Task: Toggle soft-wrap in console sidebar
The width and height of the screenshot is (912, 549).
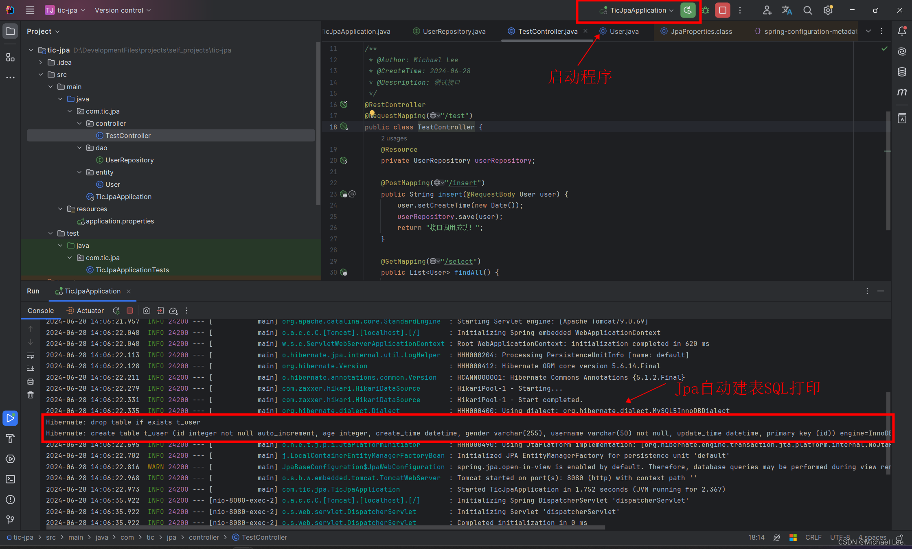Action: [31, 356]
